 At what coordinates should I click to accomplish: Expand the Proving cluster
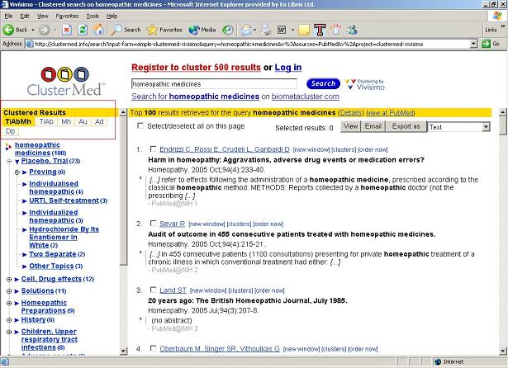click(17, 172)
